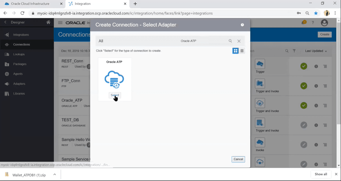Click the Integrations sidebar icon
Viewport: 341px width, 181px height.
click(x=7, y=35)
